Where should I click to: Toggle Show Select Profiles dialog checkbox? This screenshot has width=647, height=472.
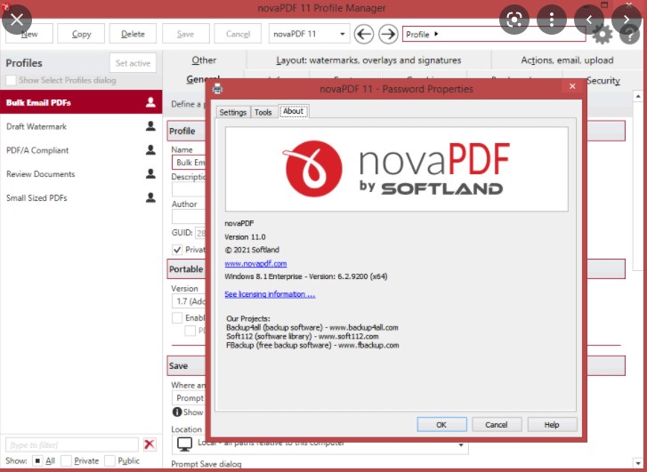coord(12,80)
